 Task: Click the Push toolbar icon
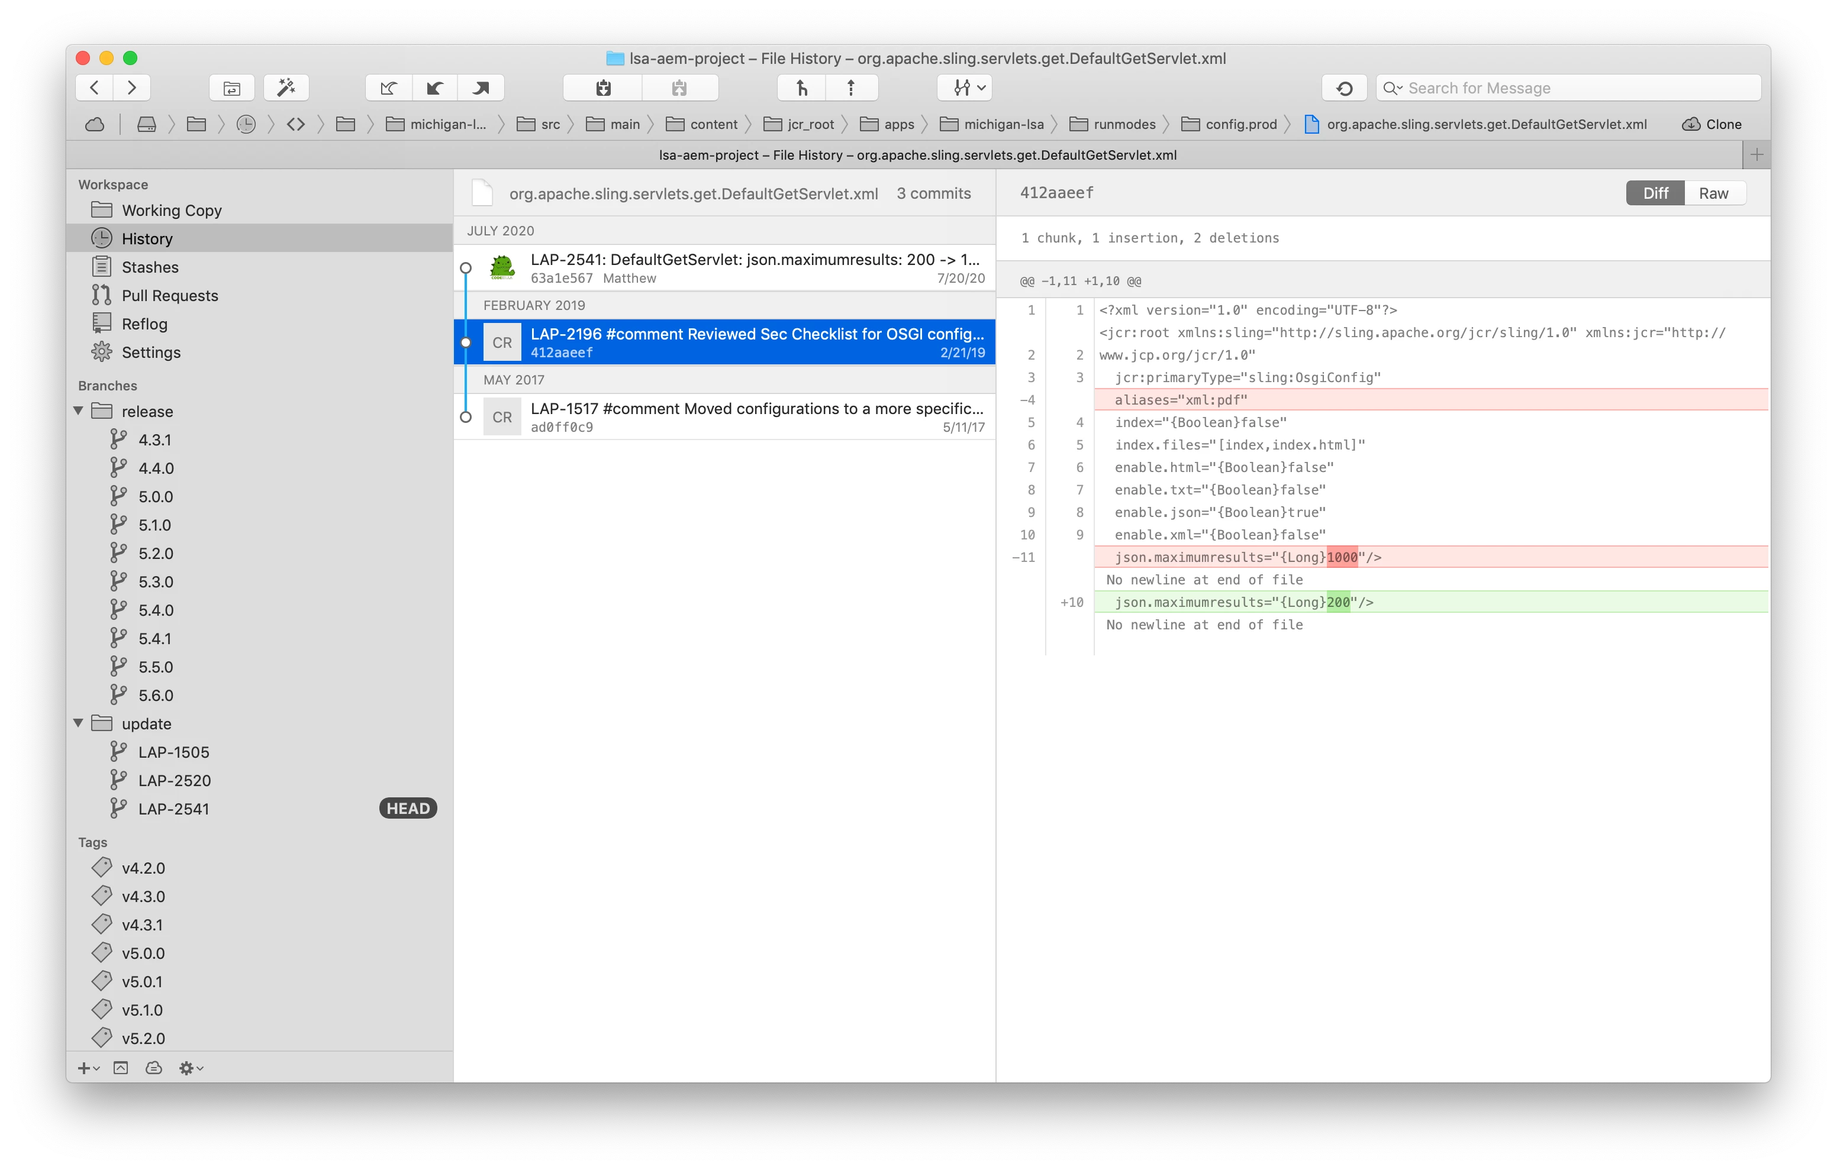[x=481, y=88]
